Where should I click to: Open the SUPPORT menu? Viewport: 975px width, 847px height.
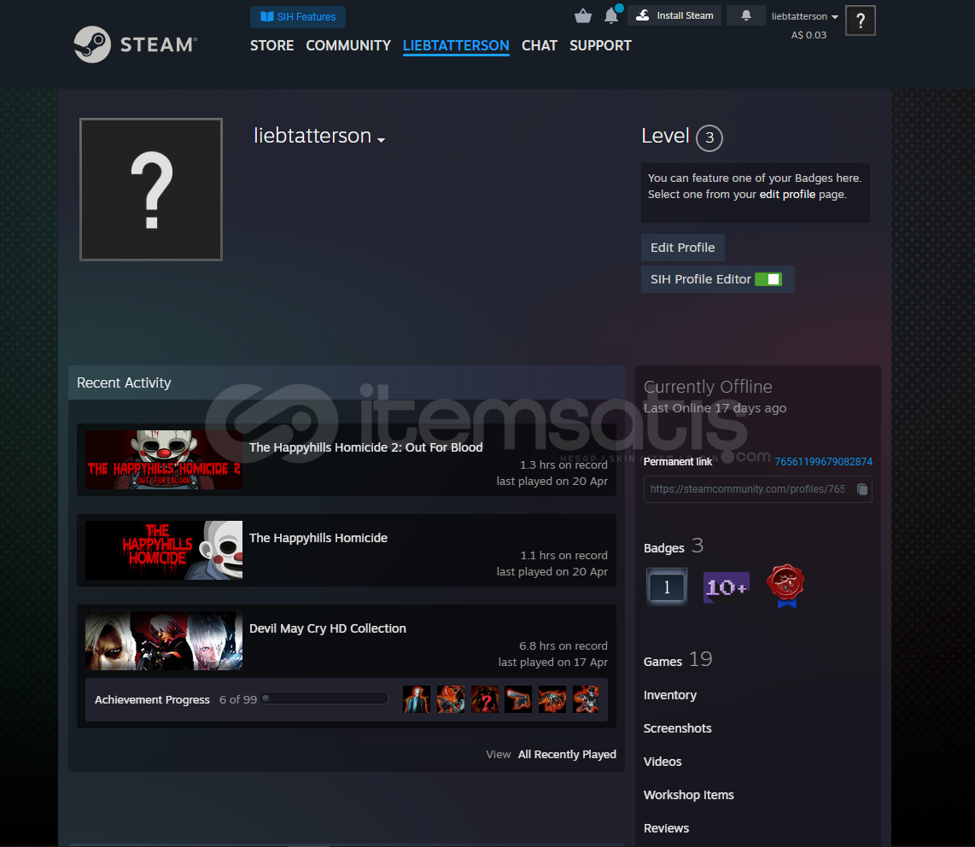point(600,45)
